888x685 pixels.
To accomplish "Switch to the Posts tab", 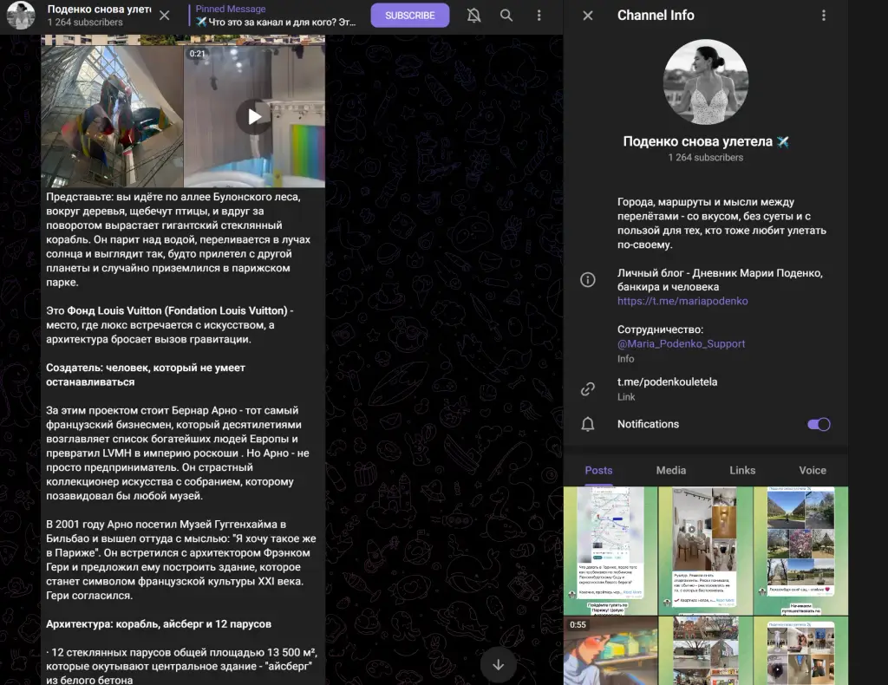I will [598, 471].
